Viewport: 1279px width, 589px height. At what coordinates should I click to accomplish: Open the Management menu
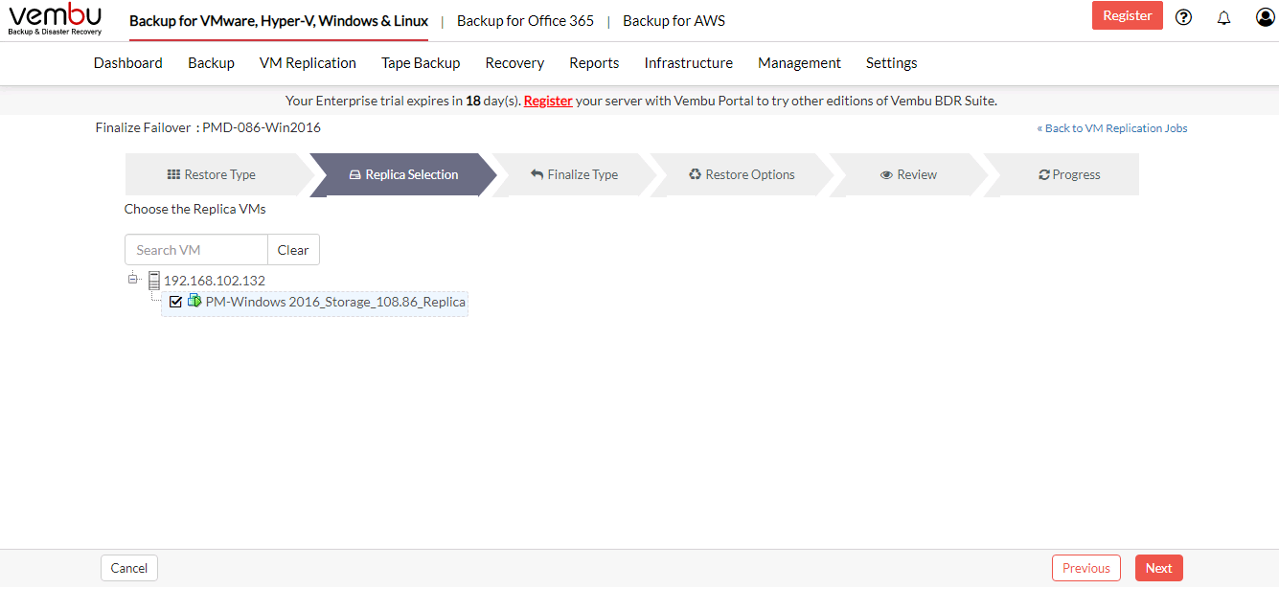(799, 63)
